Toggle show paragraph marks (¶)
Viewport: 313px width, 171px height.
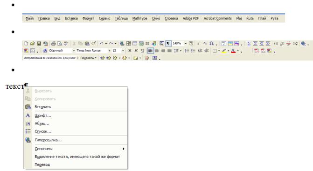(168, 43)
